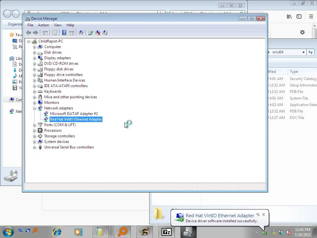Viewport: 317px width, 238px height.
Task: Select Floppy disk drives category
Action: [59, 69]
